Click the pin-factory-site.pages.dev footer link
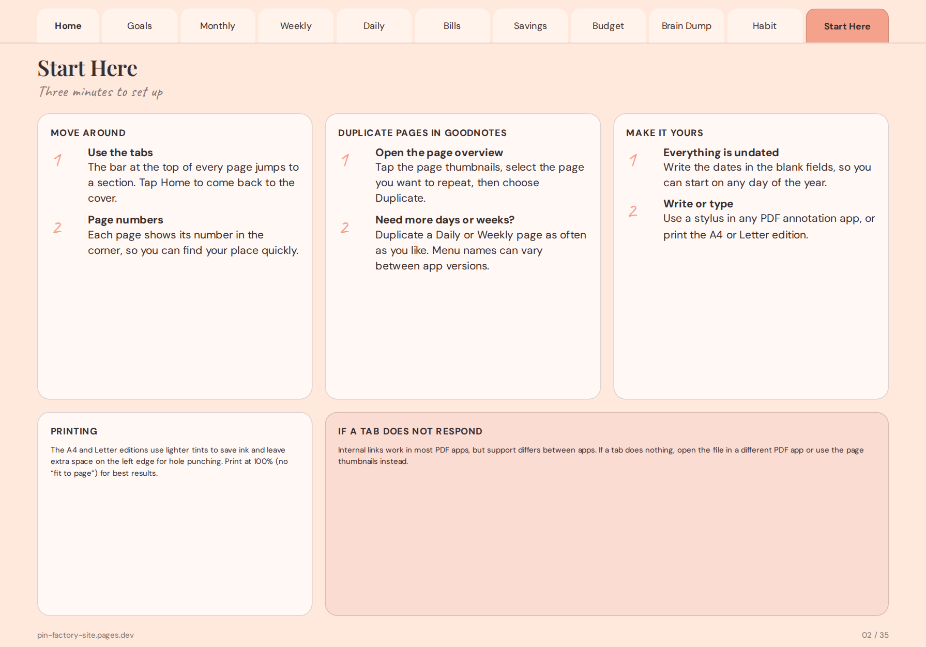 tap(85, 635)
